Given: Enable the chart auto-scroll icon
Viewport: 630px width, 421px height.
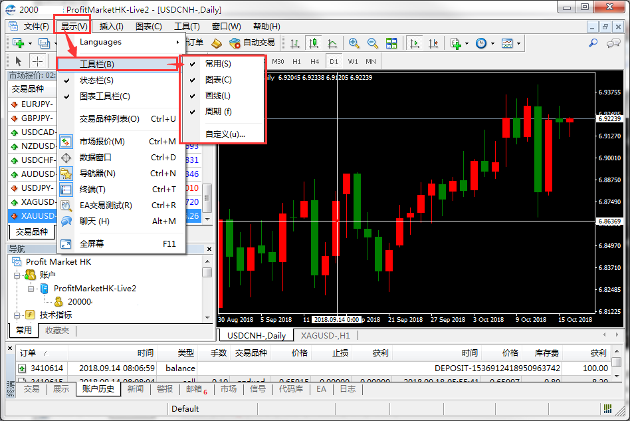Looking at the screenshot, I should pyautogui.click(x=415, y=43).
